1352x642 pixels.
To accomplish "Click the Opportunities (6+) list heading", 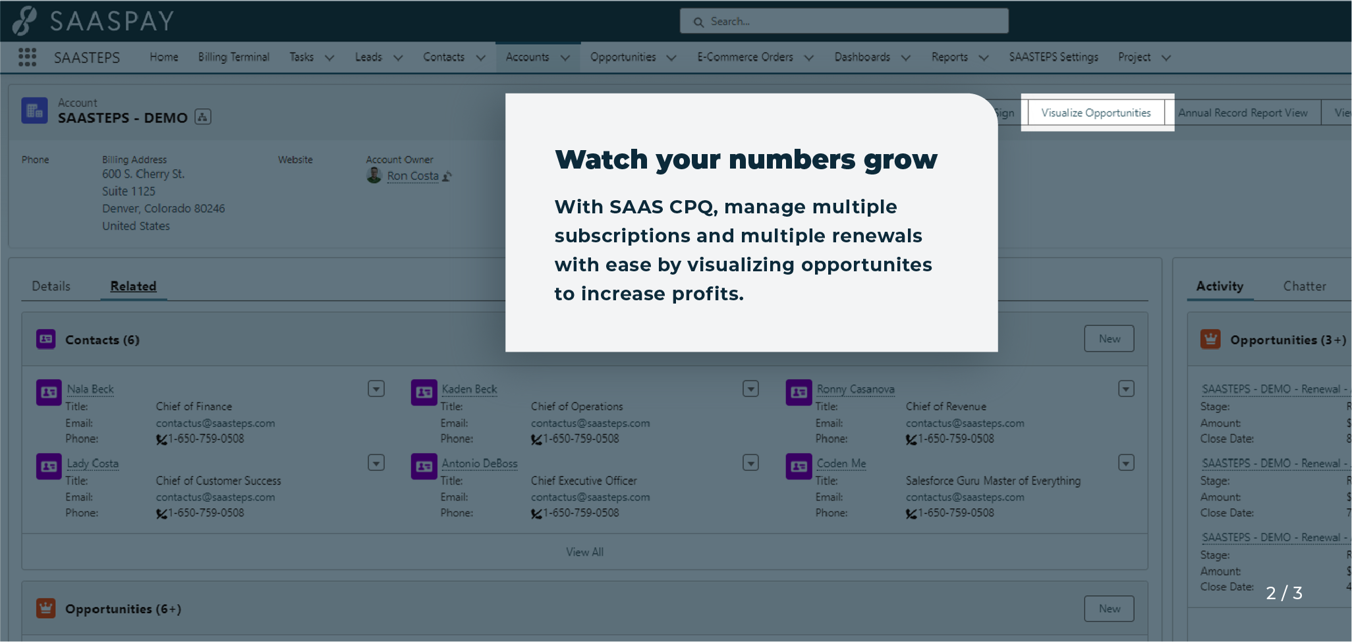I will coord(123,609).
